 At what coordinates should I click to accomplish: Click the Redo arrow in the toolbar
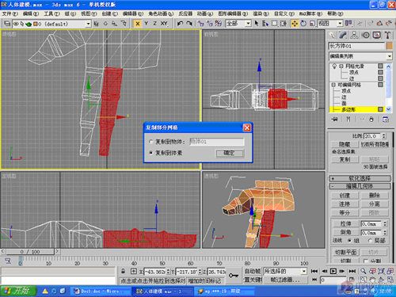189,24
